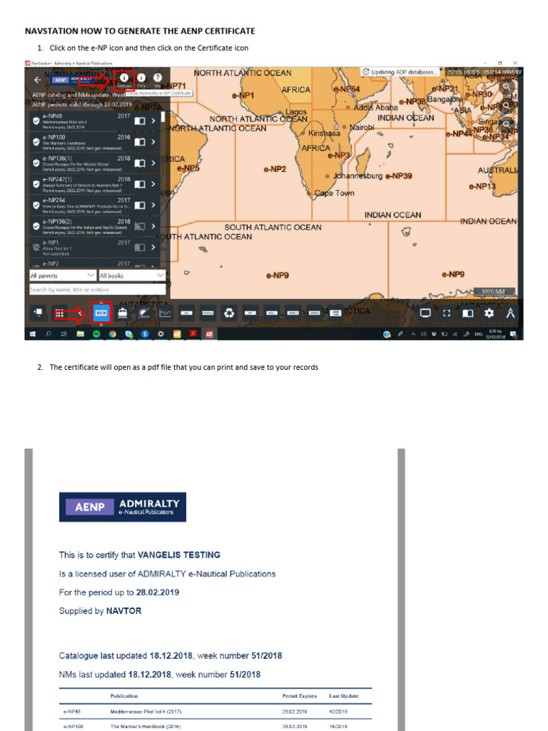Click the e-NP39 label near Johannesburg

click(398, 176)
